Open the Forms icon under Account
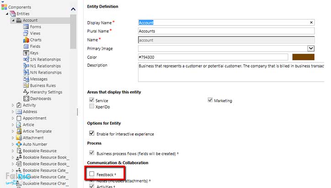This screenshot has width=331, height=188. 26,26
